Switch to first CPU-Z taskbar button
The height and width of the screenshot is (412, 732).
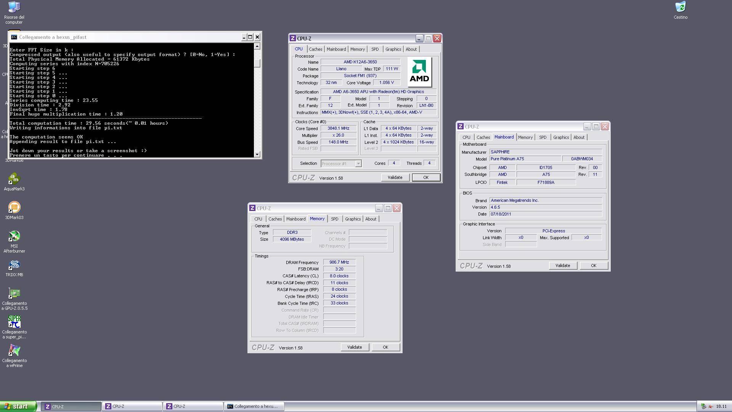point(71,406)
